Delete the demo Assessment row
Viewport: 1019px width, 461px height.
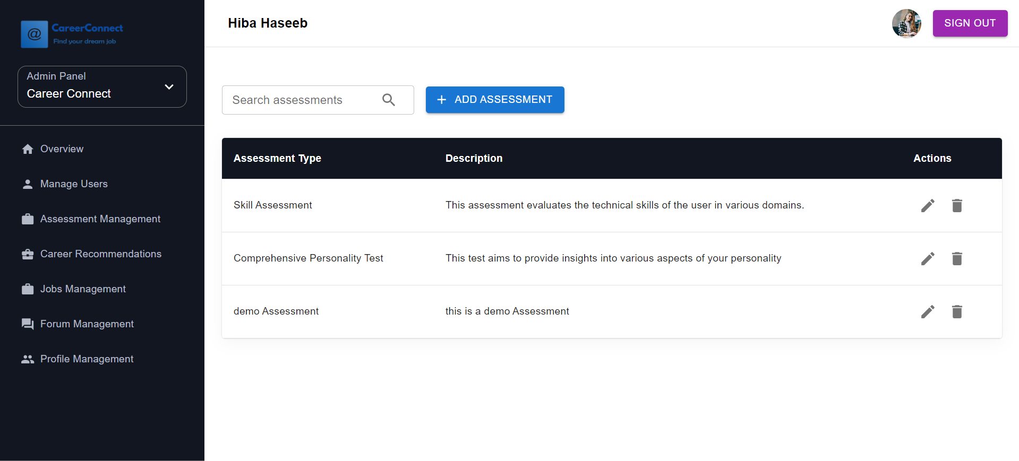tap(957, 311)
